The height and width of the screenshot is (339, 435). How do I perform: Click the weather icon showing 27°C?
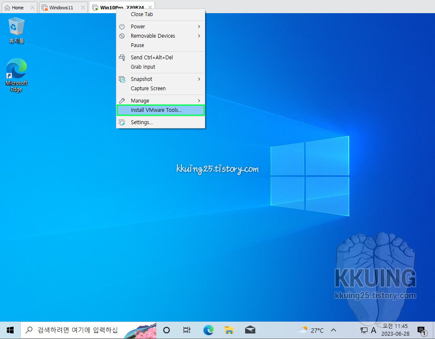point(302,330)
